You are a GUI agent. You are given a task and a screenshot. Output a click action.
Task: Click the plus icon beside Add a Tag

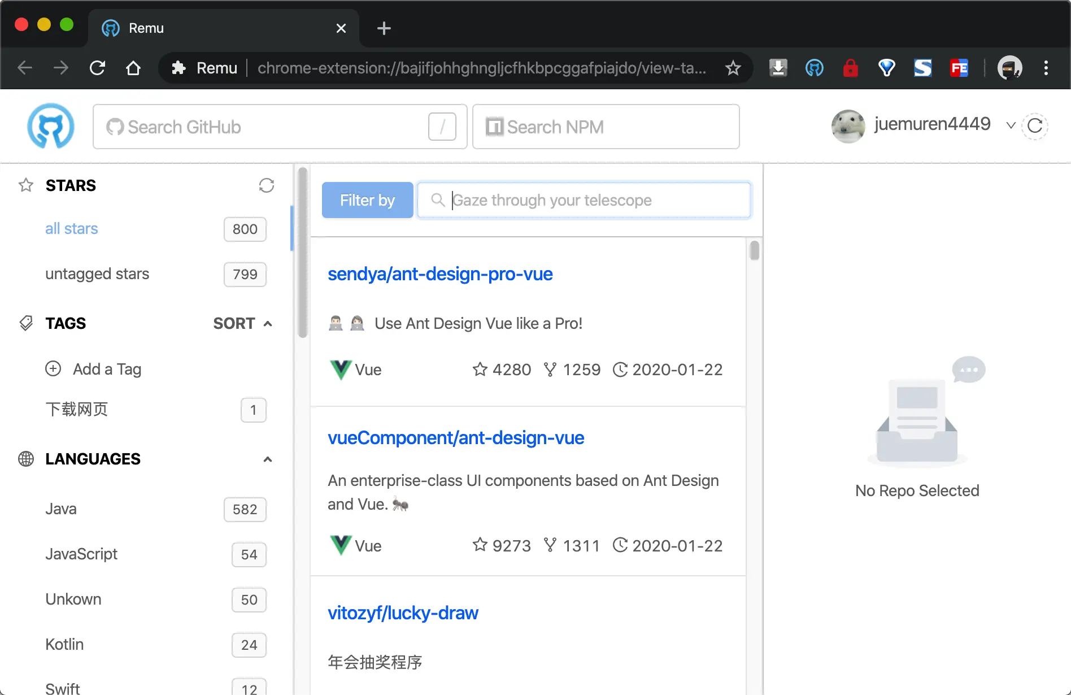53,369
